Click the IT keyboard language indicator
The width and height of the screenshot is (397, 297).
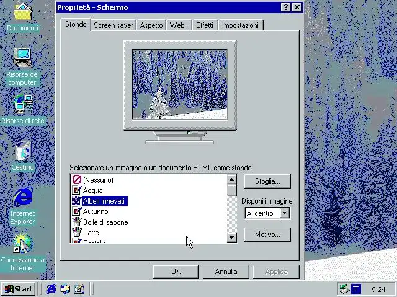point(355,289)
